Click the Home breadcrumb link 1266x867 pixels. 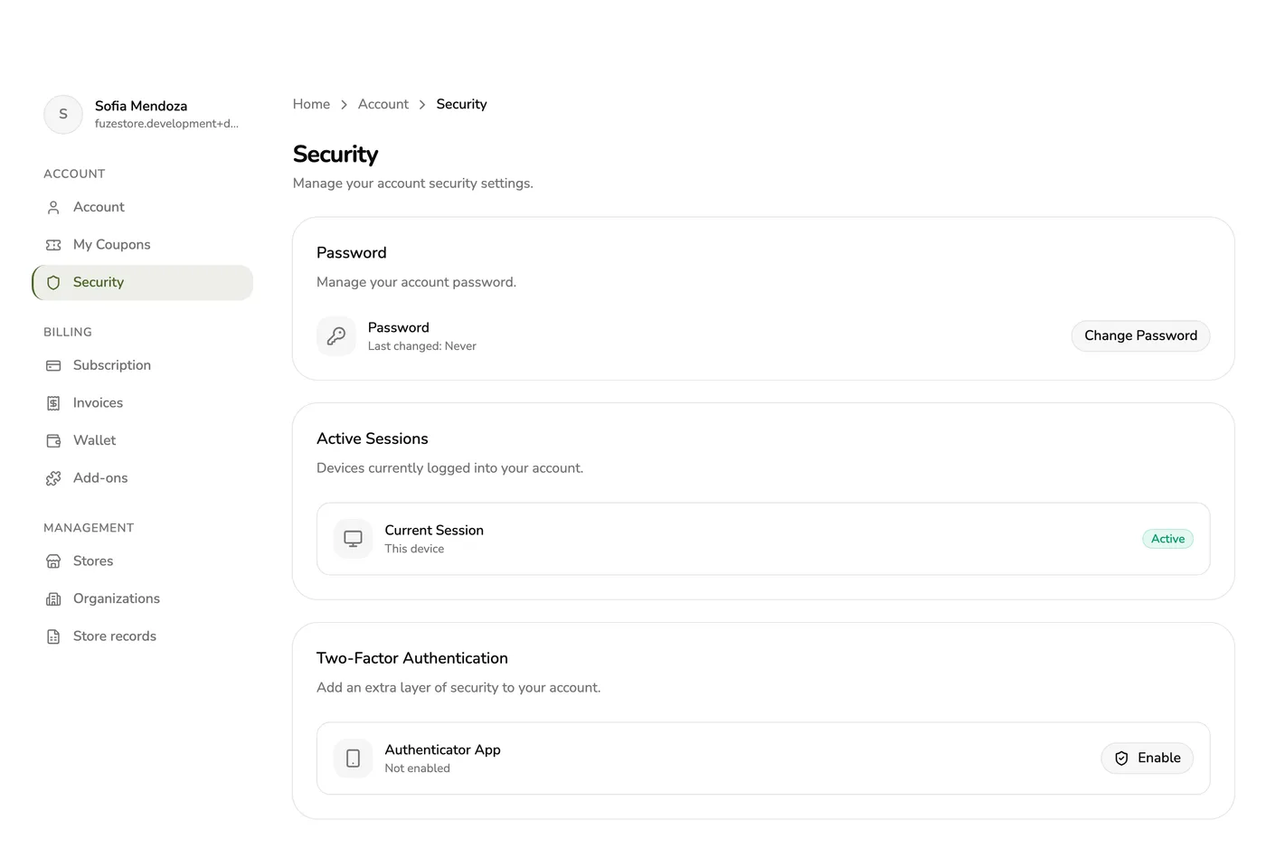[311, 104]
